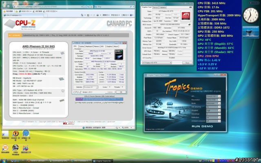The image size is (261, 163).
Task: Click the red stop icon in Internet Explorer
Action: pyautogui.click(x=91, y=7)
